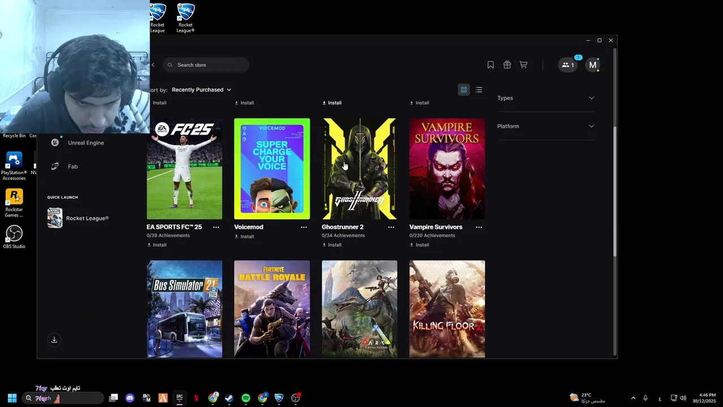Viewport: 723px width, 407px height.
Task: Click the library vertical scrollbar
Action: pos(615,192)
